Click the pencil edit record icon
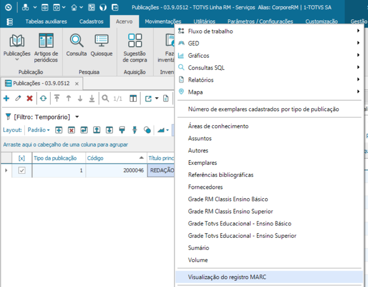 pyautogui.click(x=18, y=98)
